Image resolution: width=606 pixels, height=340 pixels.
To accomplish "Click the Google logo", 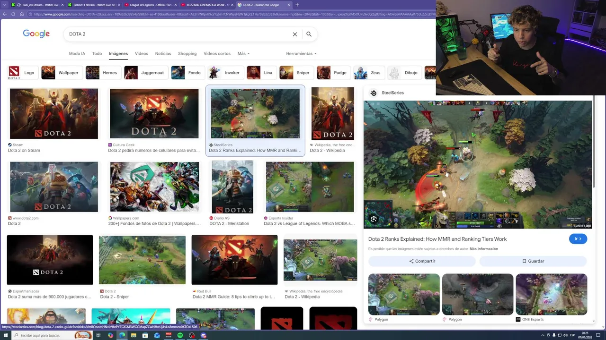I will 36,34.
